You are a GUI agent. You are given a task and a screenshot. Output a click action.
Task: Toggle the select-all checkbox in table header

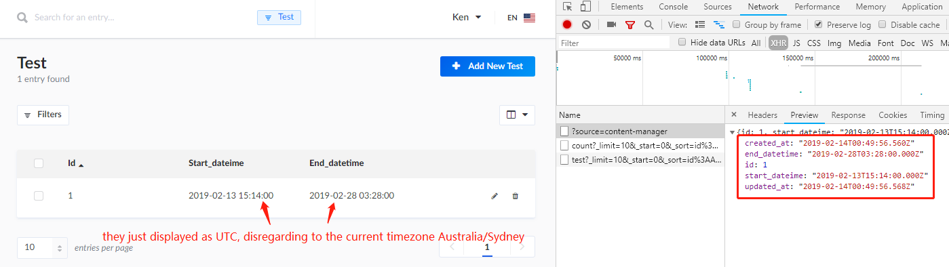click(x=39, y=163)
